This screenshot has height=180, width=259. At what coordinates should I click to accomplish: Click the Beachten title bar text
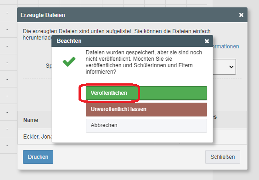69,41
